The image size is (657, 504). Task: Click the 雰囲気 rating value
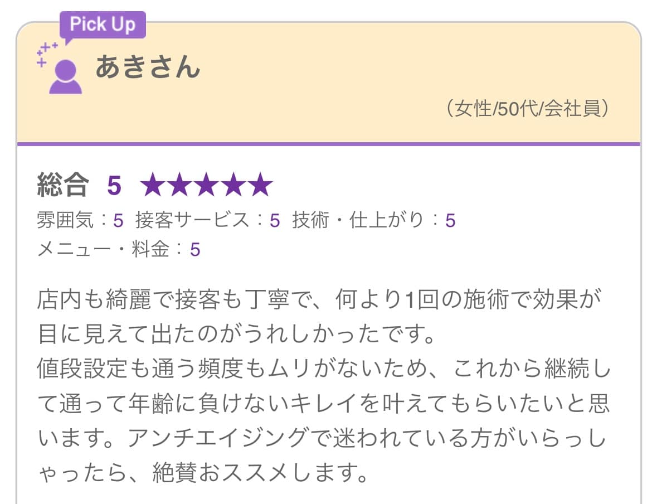tap(118, 221)
